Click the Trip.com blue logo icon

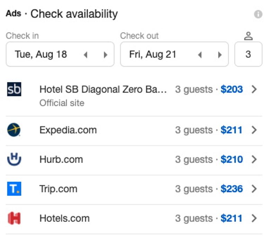point(14,189)
